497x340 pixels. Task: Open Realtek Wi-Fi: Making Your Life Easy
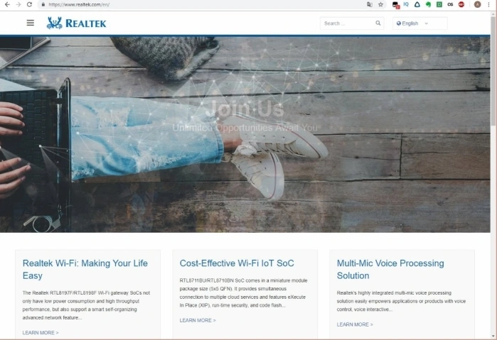tap(85, 270)
